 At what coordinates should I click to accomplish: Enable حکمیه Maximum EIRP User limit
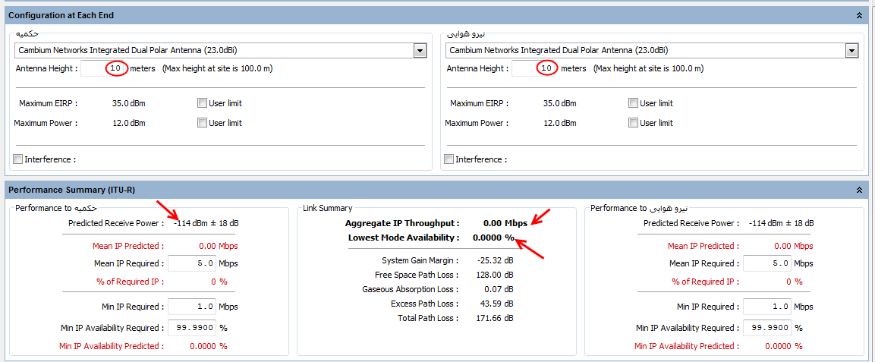(202, 103)
